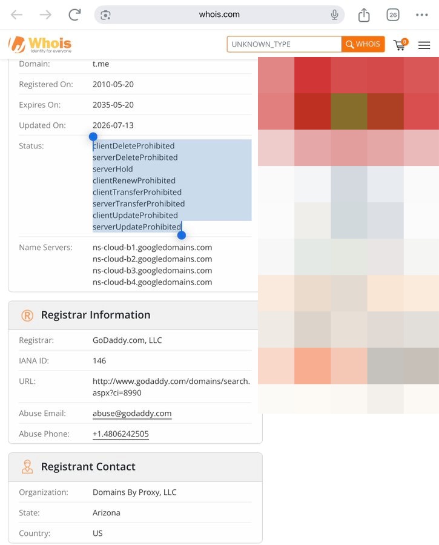
Task: Click the Abuse Email: label
Action: point(42,413)
